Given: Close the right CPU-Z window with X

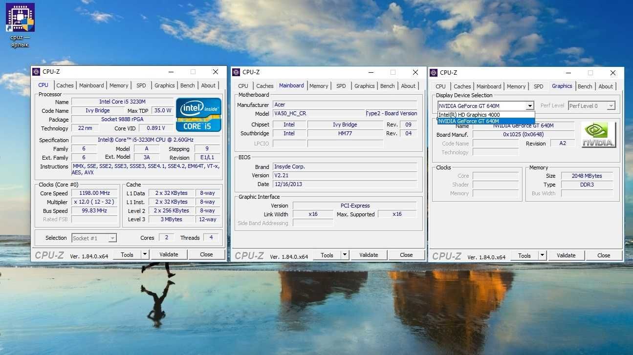Looking at the screenshot, I should click(x=612, y=73).
